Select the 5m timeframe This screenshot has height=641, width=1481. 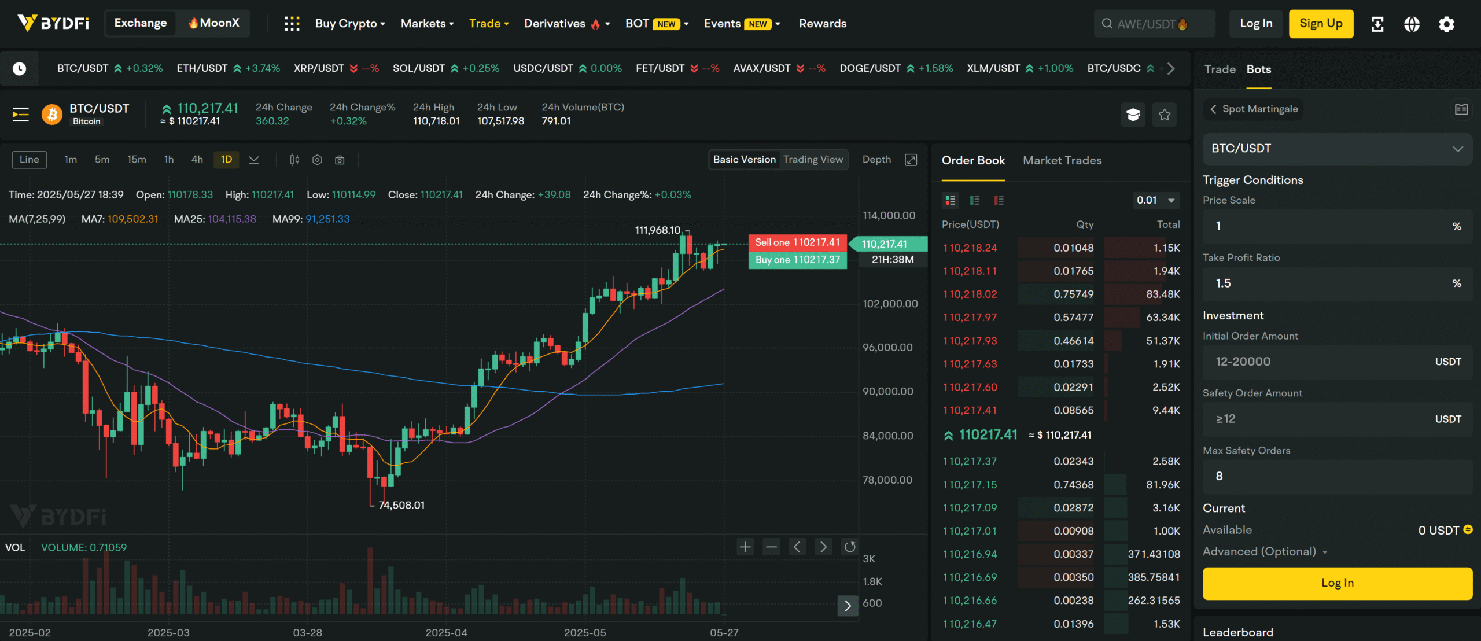point(102,160)
